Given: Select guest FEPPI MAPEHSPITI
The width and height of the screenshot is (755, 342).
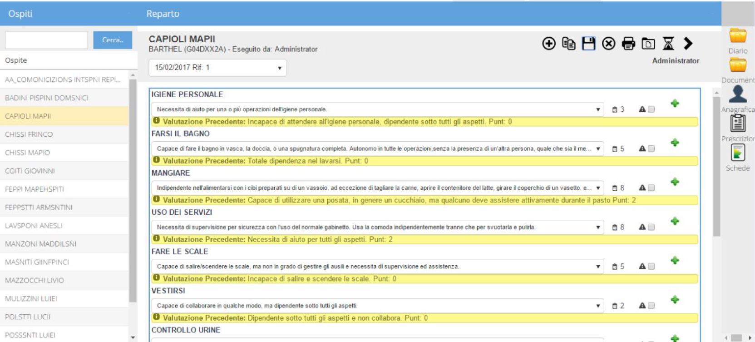Looking at the screenshot, I should (64, 189).
